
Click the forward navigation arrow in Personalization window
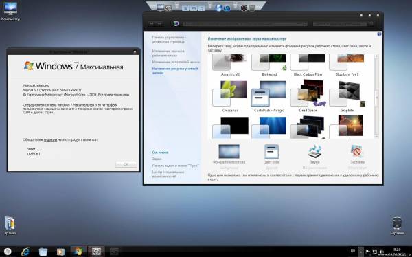click(x=159, y=23)
